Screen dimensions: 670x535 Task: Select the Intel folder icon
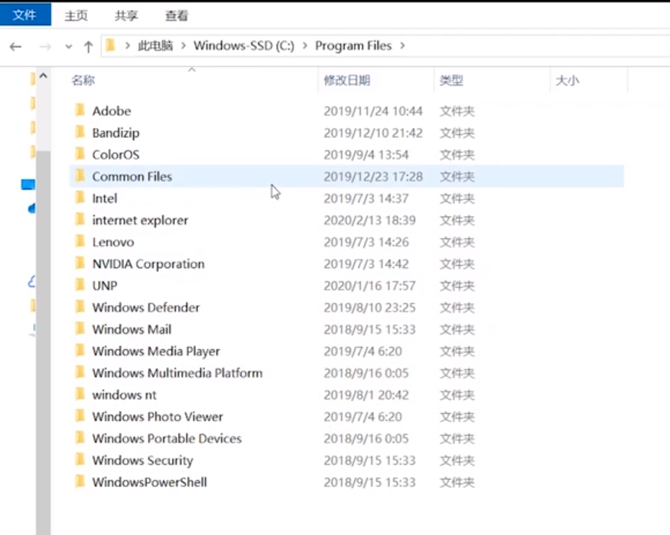click(x=80, y=197)
